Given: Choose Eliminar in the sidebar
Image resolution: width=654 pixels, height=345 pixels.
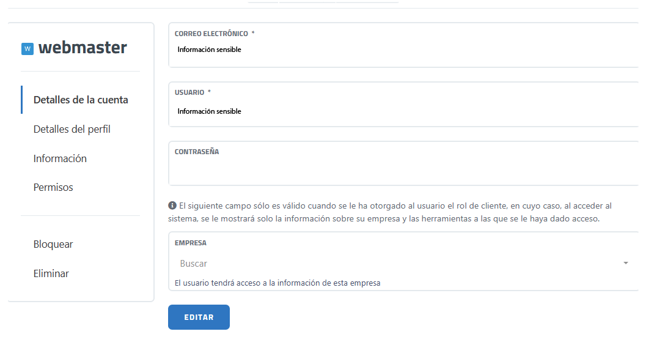Looking at the screenshot, I should click(51, 273).
